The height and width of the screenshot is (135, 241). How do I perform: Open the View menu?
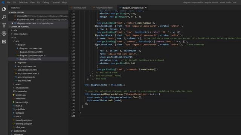point(32,3)
